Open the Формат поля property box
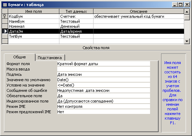 click(103, 64)
